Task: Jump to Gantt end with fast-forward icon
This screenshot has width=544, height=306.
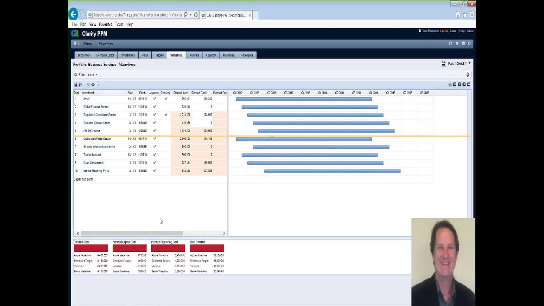Action: click(x=469, y=85)
